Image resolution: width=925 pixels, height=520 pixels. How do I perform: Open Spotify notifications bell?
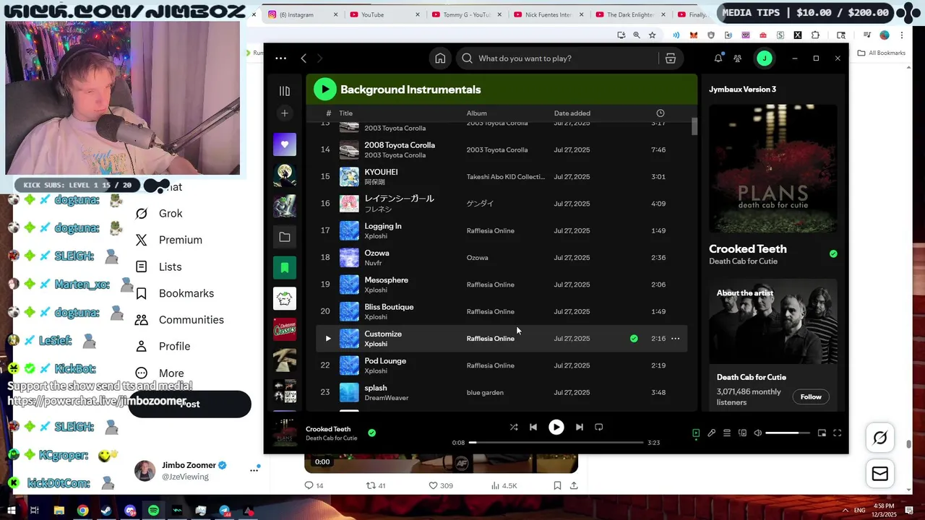718,58
